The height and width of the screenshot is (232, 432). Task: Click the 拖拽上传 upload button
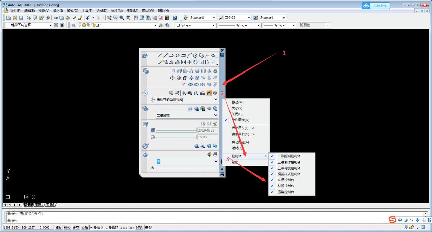tap(376, 6)
